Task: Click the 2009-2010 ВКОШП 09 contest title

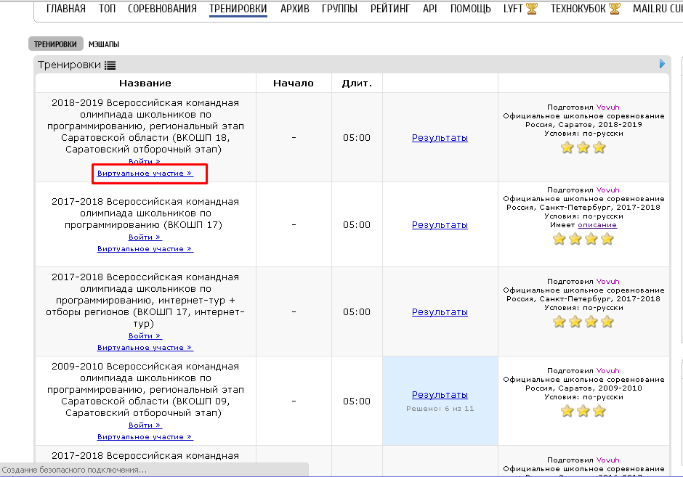Action: (145, 390)
